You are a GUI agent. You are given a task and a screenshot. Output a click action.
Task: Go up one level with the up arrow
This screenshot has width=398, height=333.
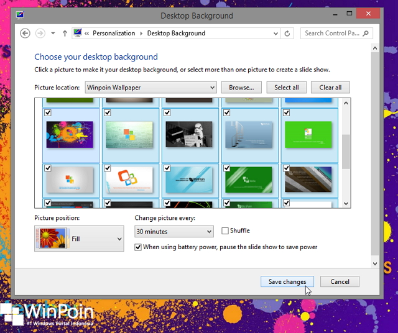(x=65, y=33)
